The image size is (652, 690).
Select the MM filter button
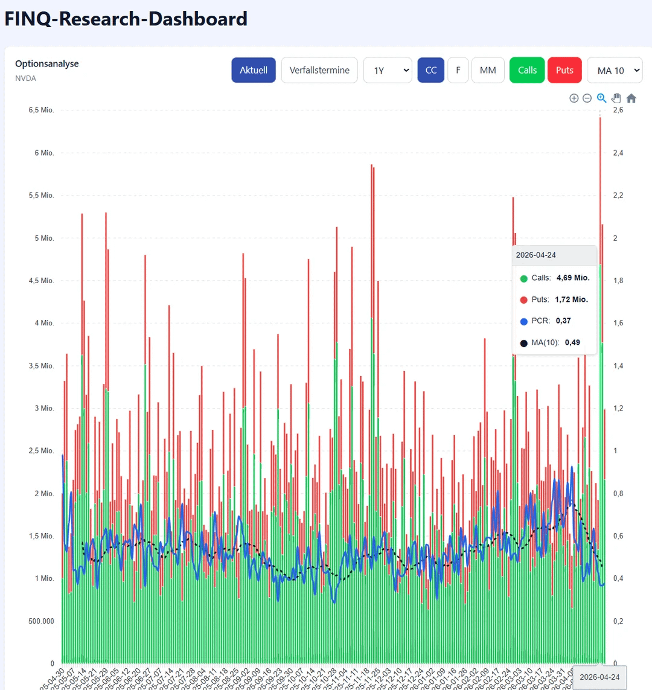coord(488,70)
